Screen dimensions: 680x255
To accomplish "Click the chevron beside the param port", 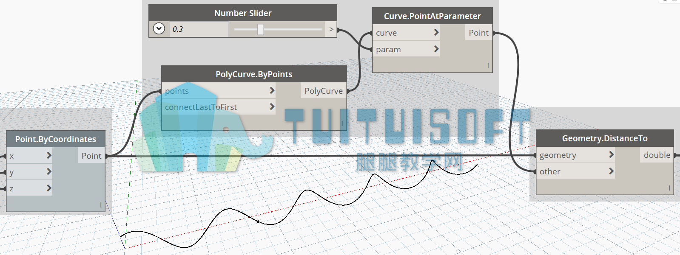I will (x=436, y=49).
